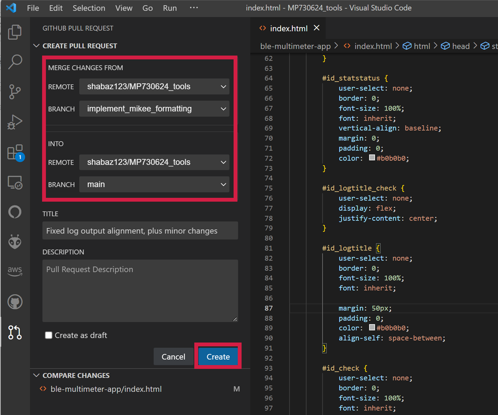Click the circular GitHub Copilot-like ring icon
The height and width of the screenshot is (415, 498).
tap(14, 212)
